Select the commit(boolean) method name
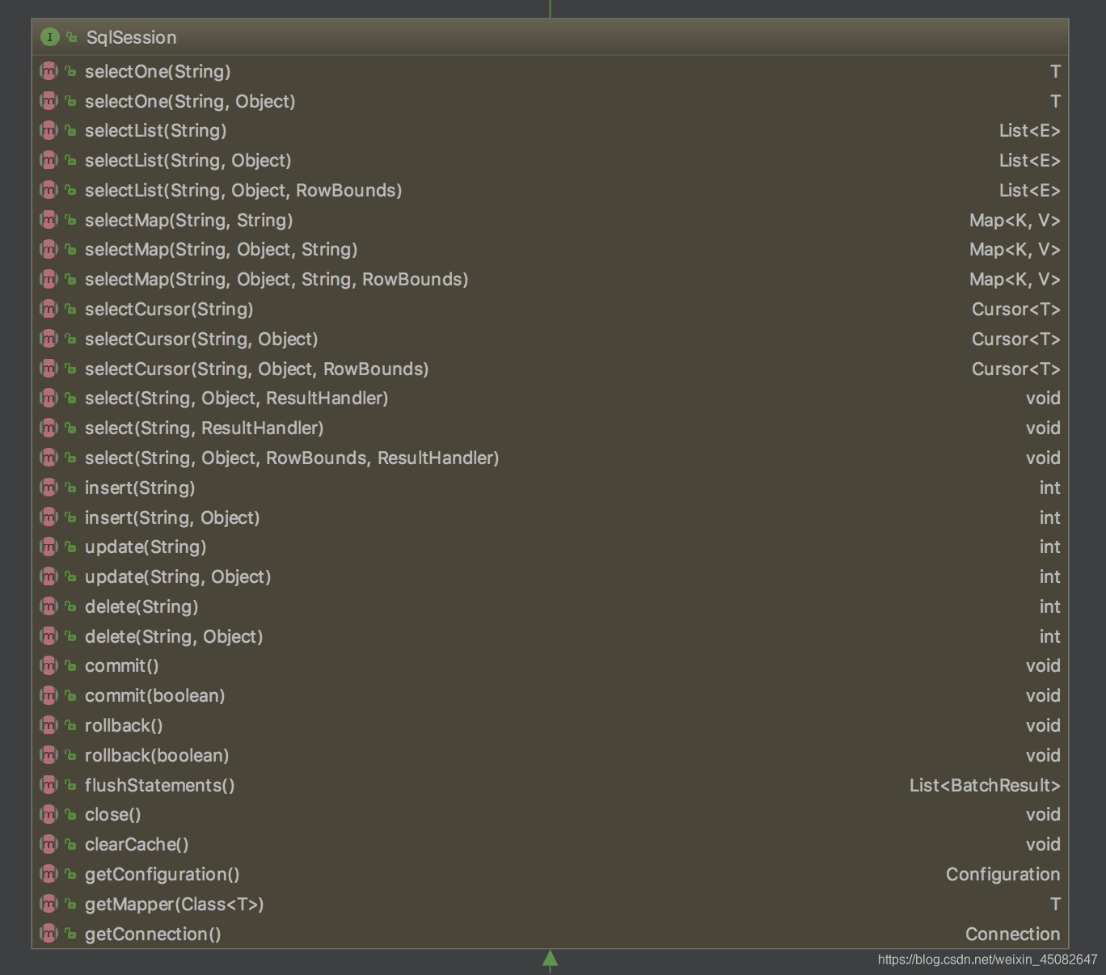 (x=154, y=695)
